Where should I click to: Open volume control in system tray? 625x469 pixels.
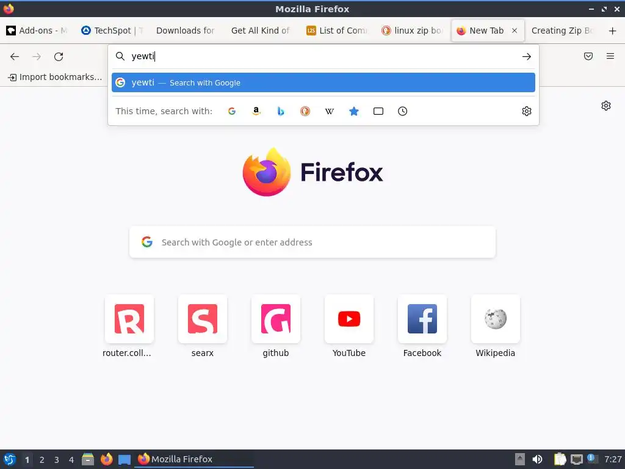537,459
